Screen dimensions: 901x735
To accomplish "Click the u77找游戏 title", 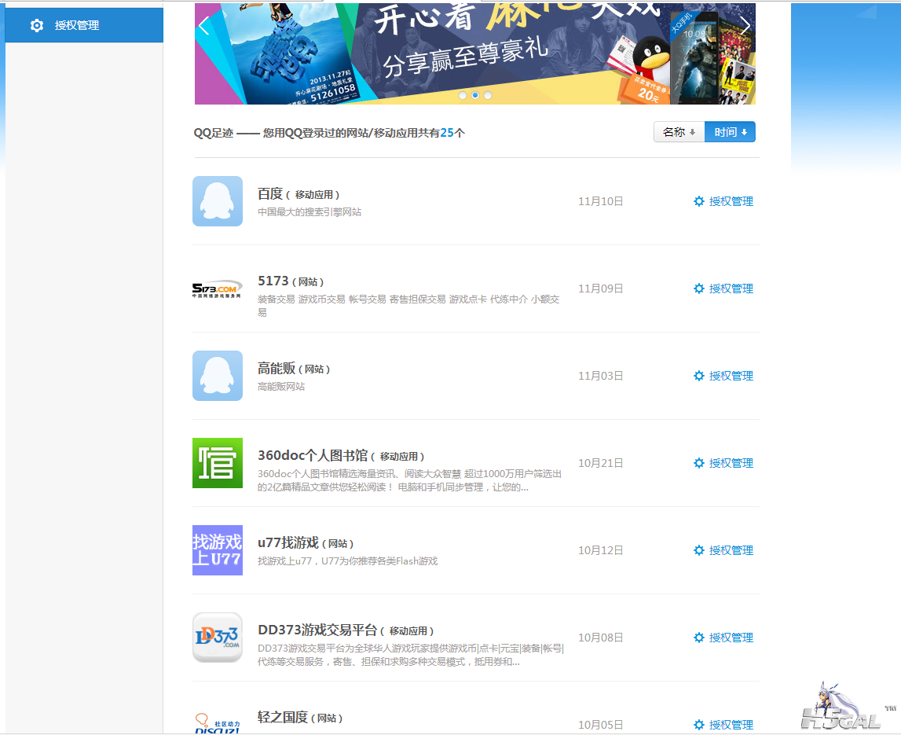I will (288, 543).
